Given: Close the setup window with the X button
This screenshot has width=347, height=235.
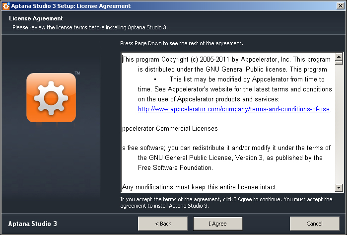Looking at the screenshot, I should 340,6.
